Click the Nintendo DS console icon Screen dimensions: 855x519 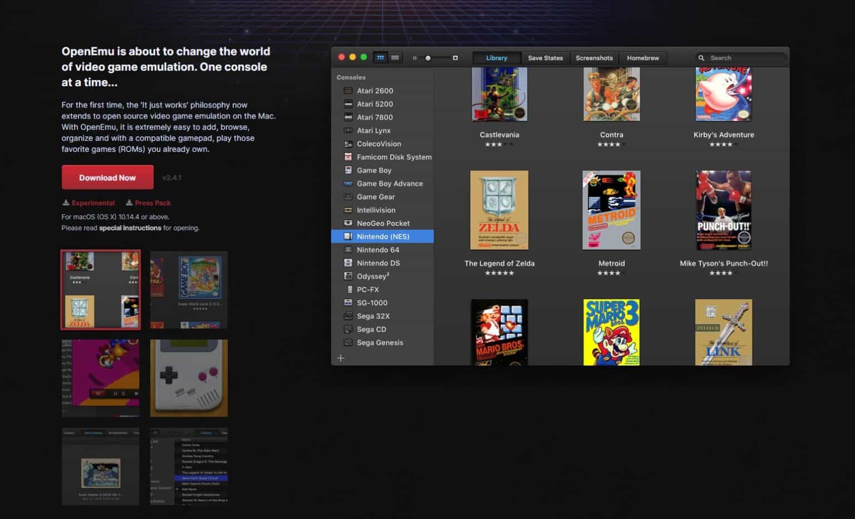348,263
